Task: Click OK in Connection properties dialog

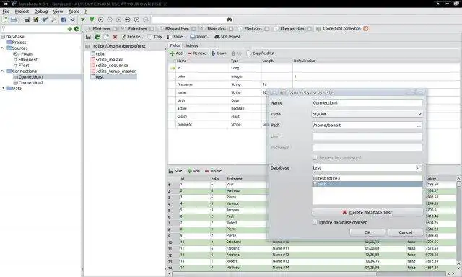Action: [x=367, y=232]
